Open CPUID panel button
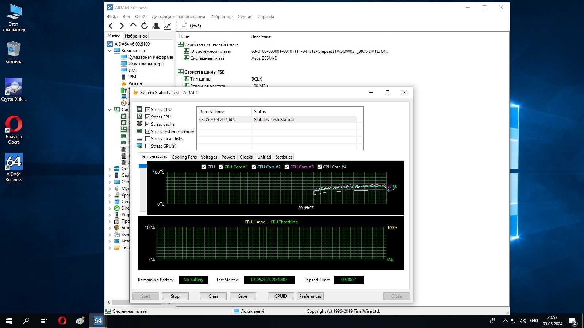 [x=281, y=296]
